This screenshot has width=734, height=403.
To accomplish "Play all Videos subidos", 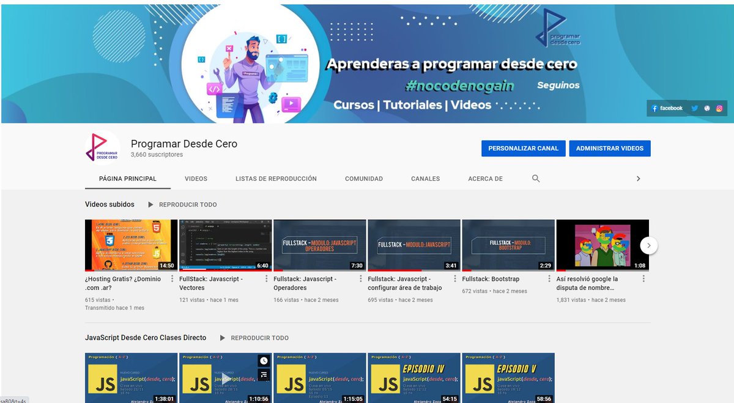I will coord(182,205).
